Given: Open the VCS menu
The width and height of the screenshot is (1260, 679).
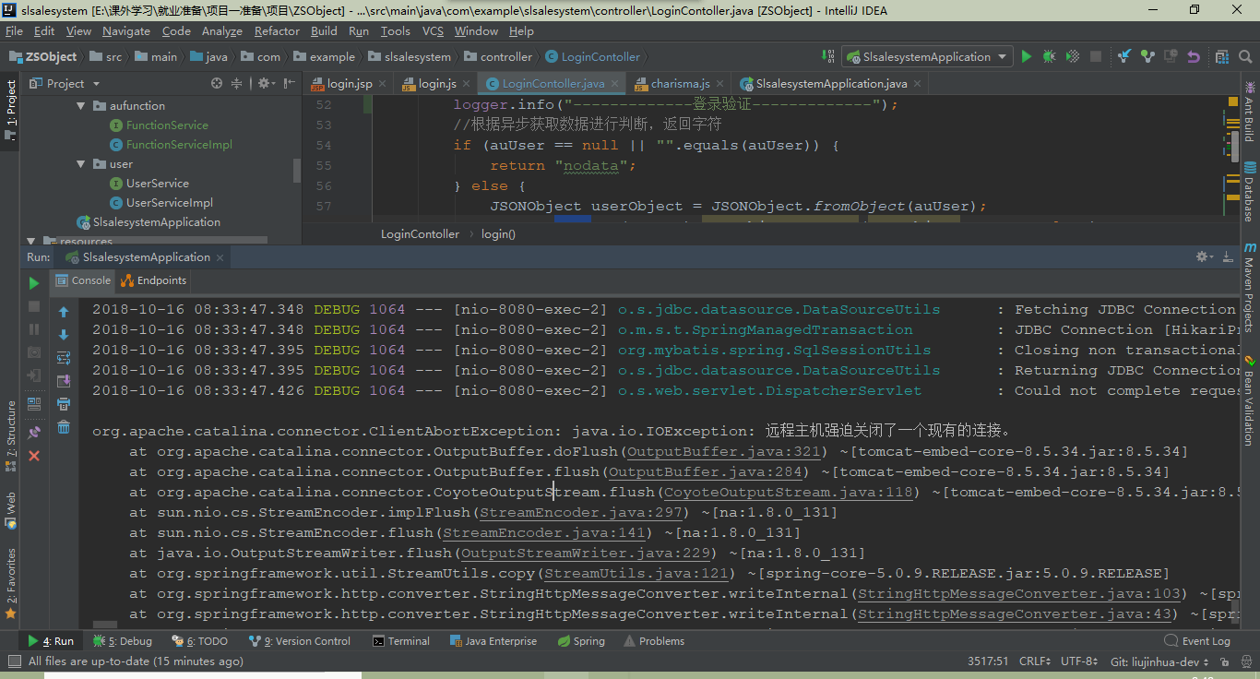Looking at the screenshot, I should (433, 30).
